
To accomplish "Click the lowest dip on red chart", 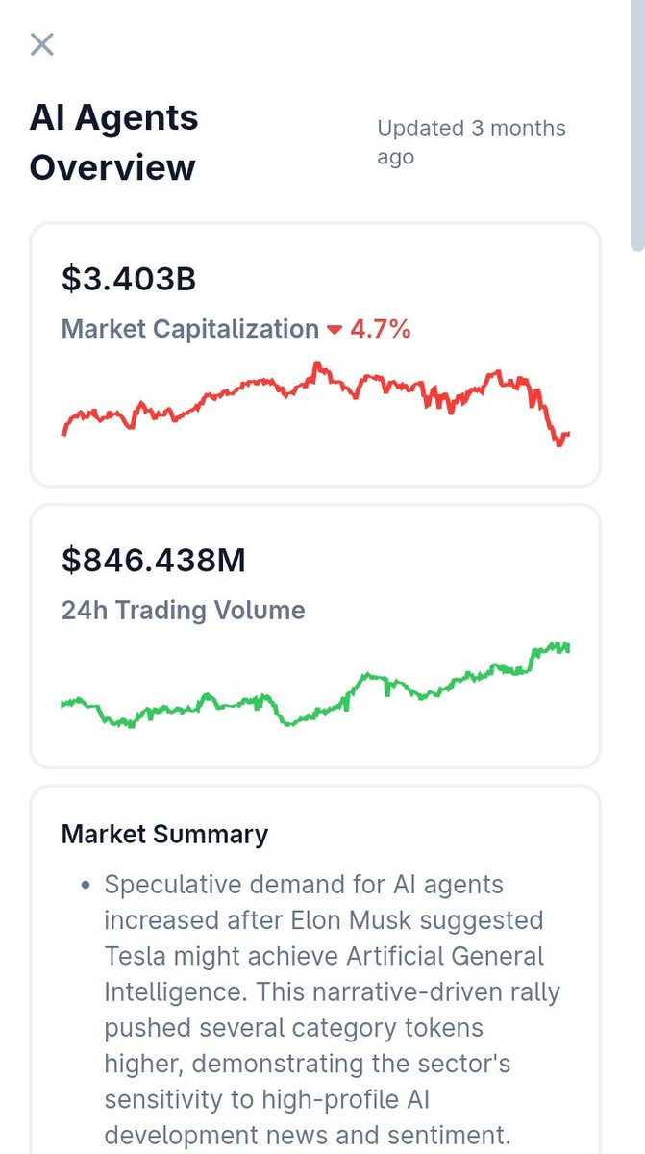I will 560,442.
